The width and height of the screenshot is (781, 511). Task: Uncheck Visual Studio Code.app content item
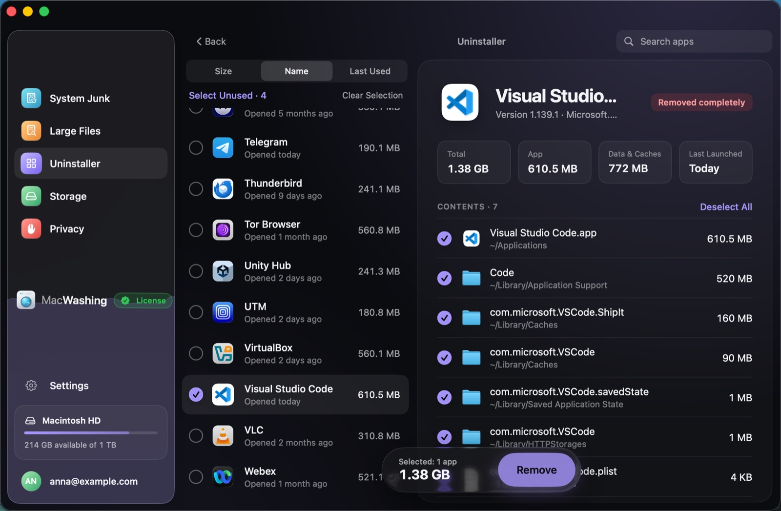click(x=444, y=239)
